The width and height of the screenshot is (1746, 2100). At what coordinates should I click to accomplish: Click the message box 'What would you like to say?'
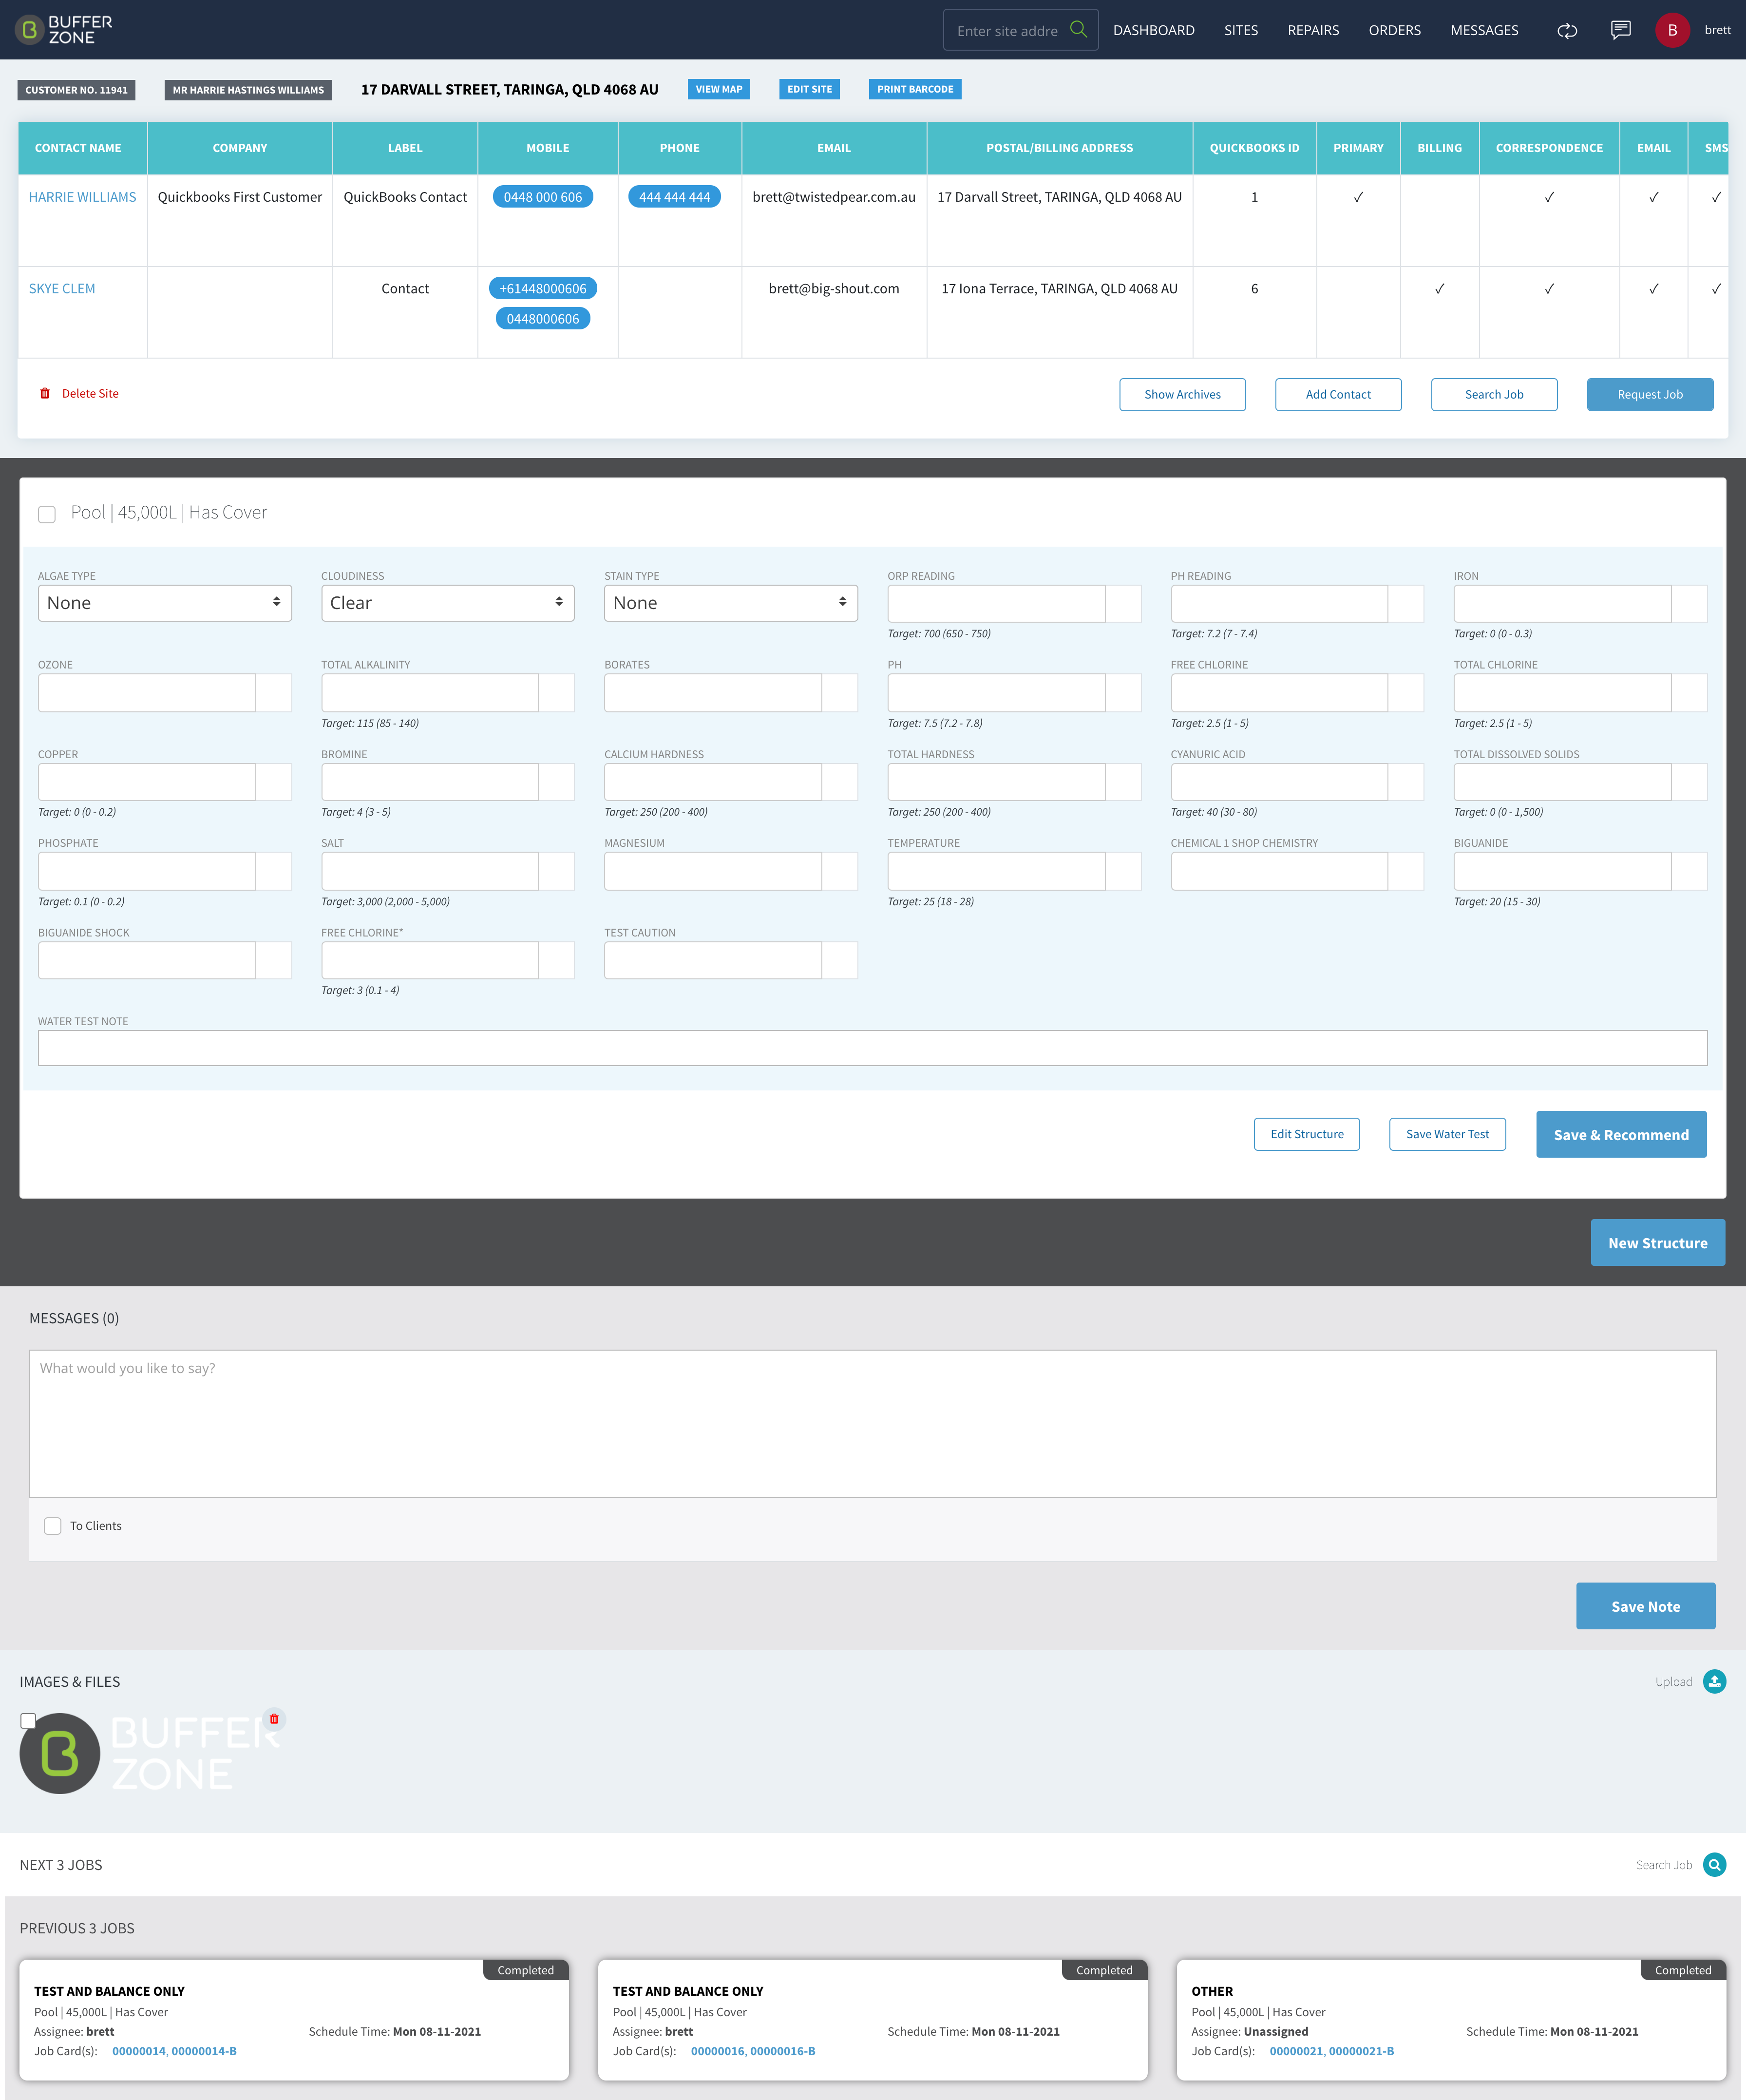(x=872, y=1423)
